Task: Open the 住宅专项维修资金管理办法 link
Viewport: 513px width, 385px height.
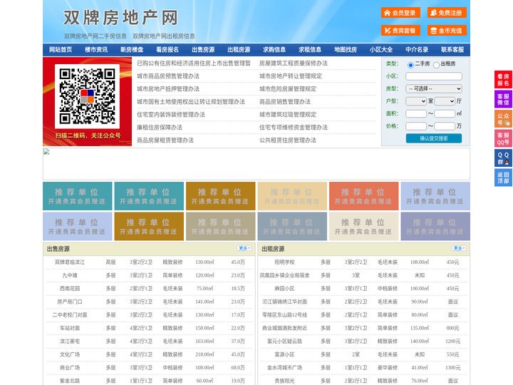Action: (294, 128)
